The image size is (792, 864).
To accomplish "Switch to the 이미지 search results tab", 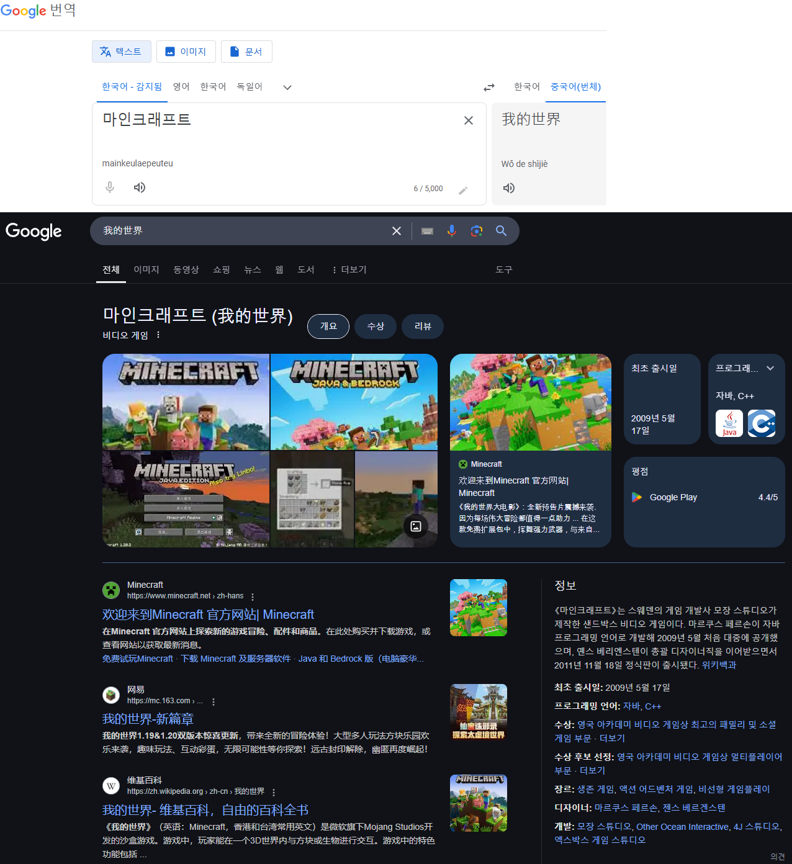I will (146, 270).
